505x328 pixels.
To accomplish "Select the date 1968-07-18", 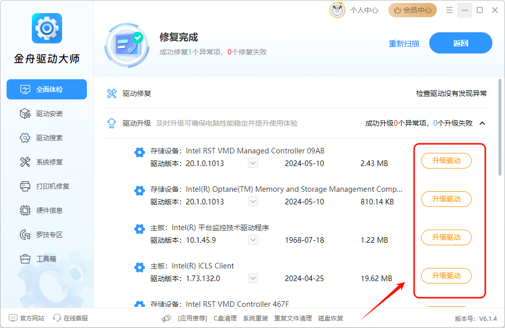I will 305,240.
